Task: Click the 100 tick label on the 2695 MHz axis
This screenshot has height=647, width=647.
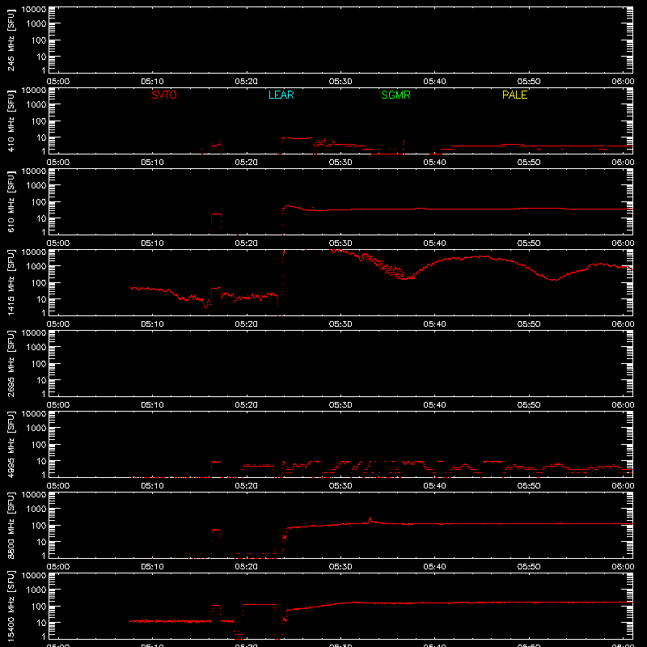Action: click(x=39, y=364)
